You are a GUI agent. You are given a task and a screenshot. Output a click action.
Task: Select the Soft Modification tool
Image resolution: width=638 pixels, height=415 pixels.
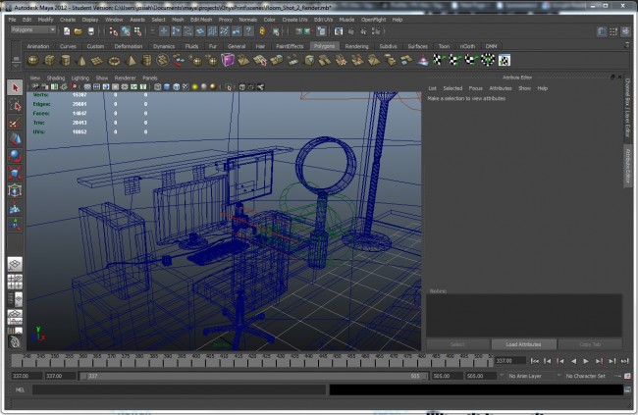[15, 208]
